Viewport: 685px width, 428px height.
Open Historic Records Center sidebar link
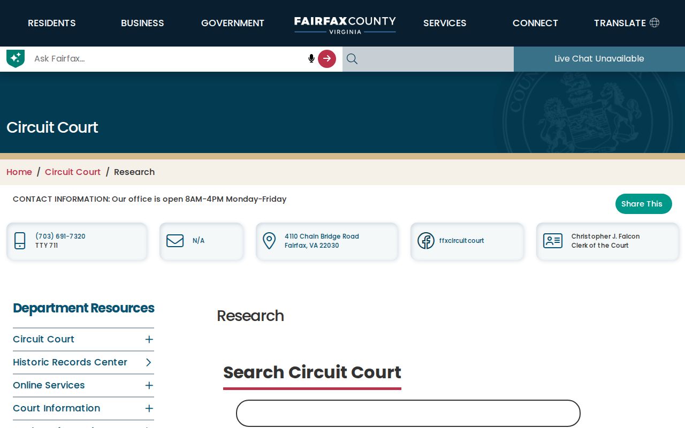(x=70, y=362)
